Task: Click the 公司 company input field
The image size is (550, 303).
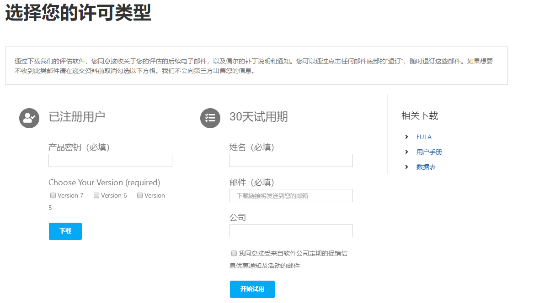Action: click(x=291, y=230)
